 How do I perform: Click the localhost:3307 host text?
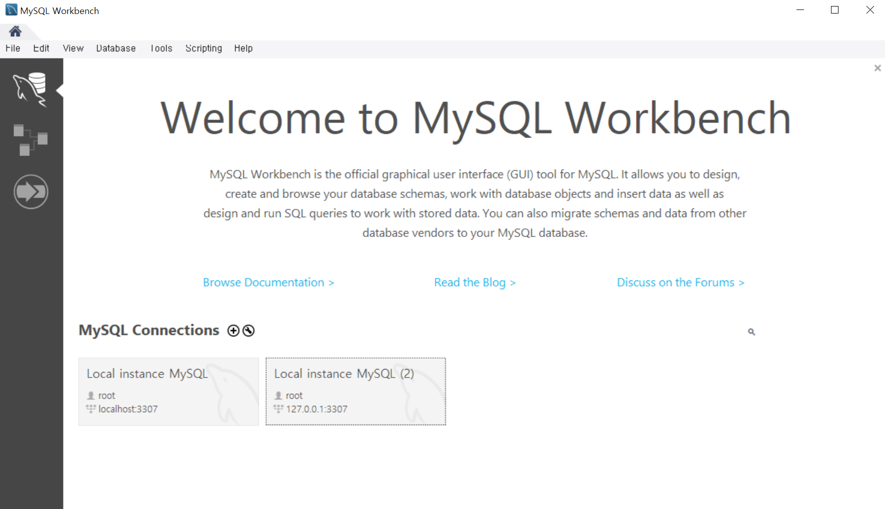(x=128, y=409)
